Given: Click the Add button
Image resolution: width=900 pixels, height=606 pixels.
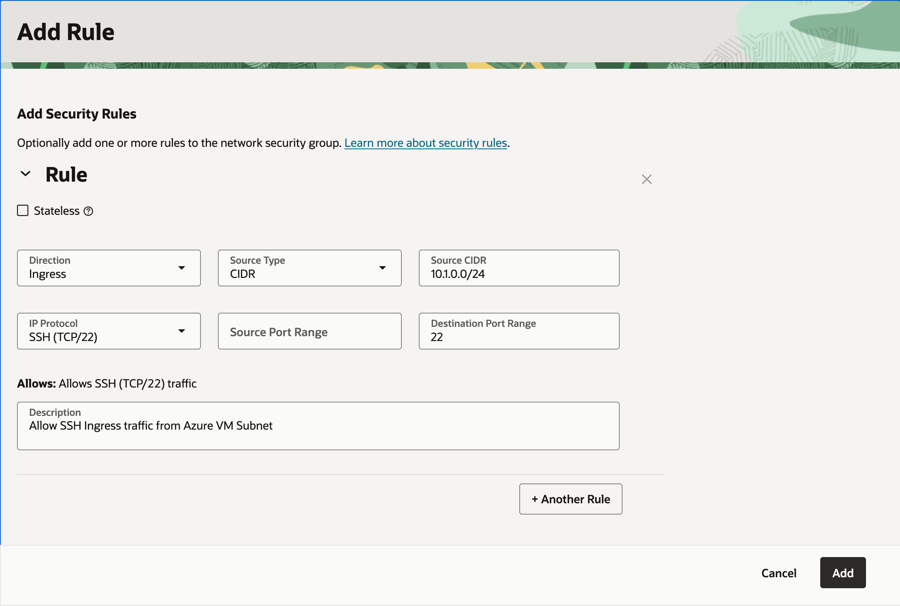Looking at the screenshot, I should pos(842,573).
